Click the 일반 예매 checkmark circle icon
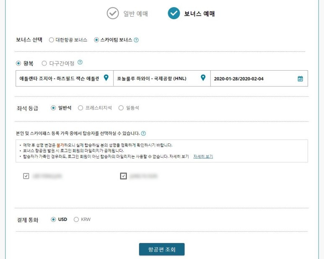This screenshot has height=259, width=324. 113,13
